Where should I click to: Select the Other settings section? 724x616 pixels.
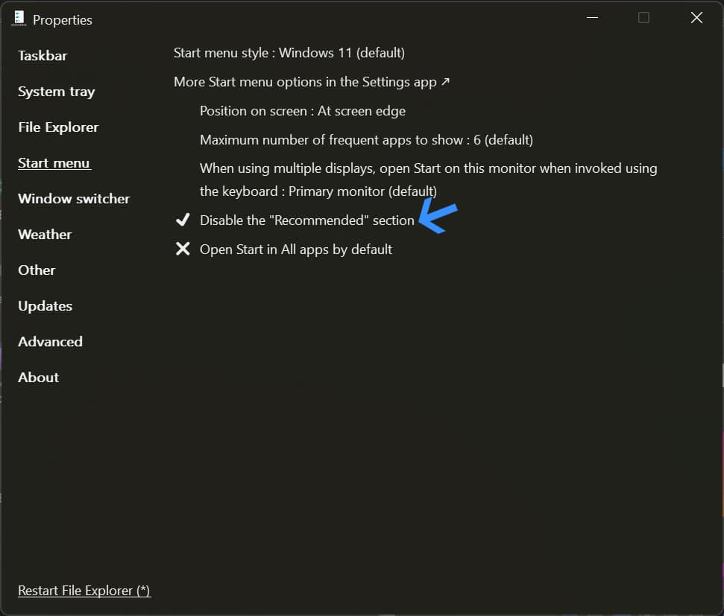click(x=36, y=270)
